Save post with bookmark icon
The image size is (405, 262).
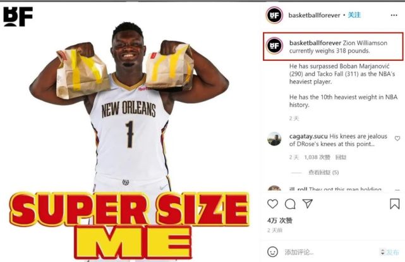(x=395, y=204)
